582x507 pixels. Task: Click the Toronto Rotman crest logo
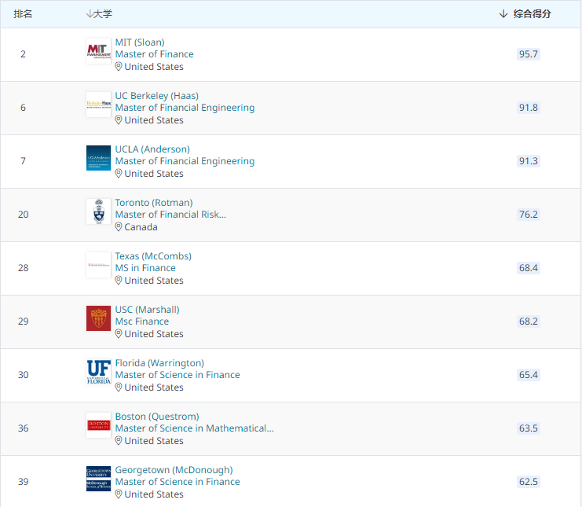[x=98, y=211]
